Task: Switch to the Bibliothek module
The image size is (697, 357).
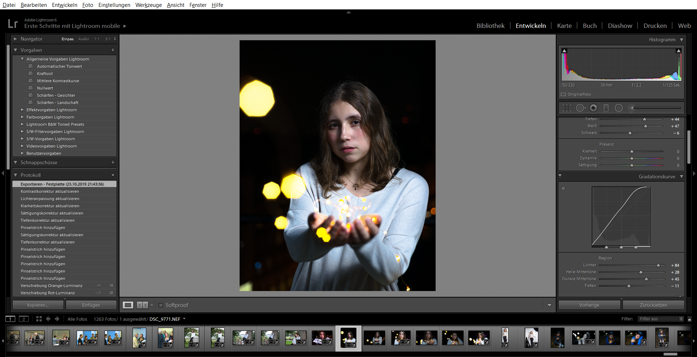Action: pos(490,26)
